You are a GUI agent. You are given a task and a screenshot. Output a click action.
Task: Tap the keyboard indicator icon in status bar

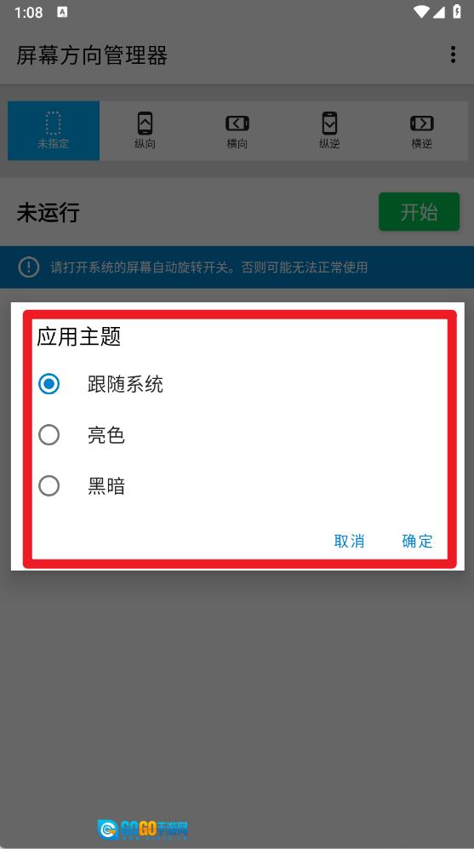pos(62,12)
